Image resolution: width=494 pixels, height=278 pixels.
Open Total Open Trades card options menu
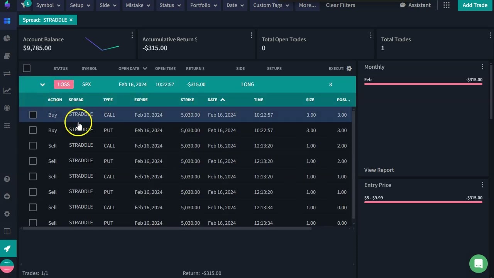coord(370,35)
